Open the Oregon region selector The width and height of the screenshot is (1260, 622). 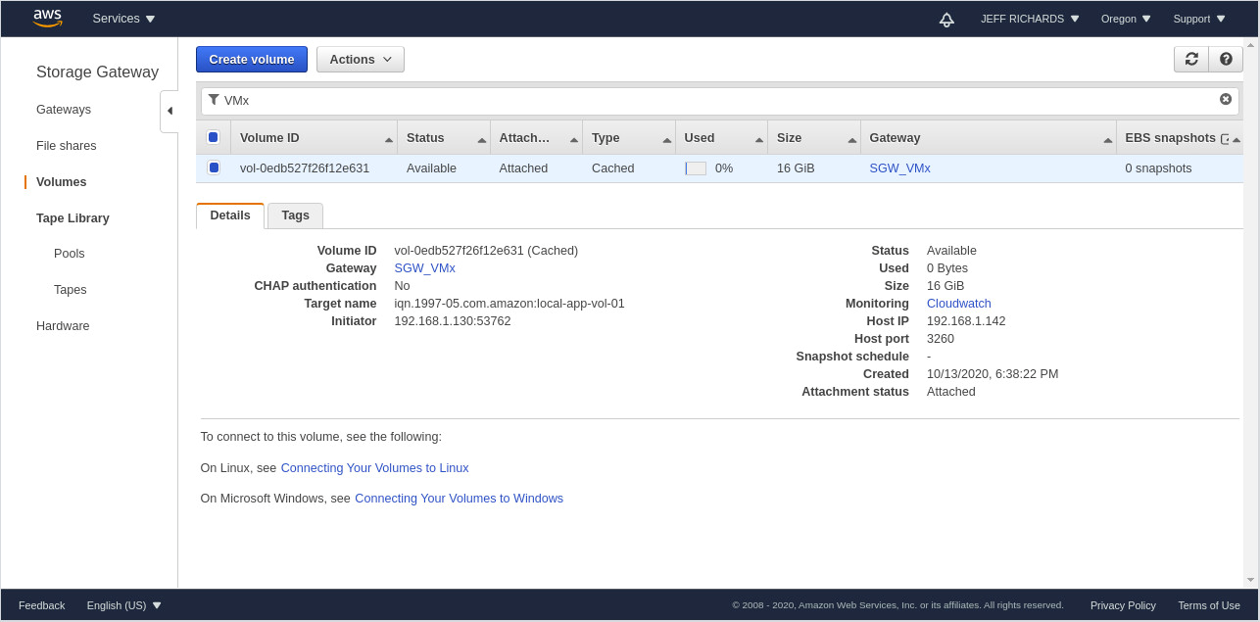pos(1126,19)
